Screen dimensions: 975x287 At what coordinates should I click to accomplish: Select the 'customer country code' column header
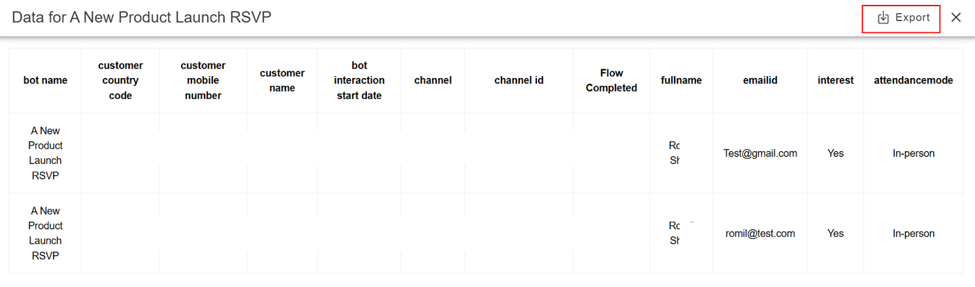click(x=121, y=80)
